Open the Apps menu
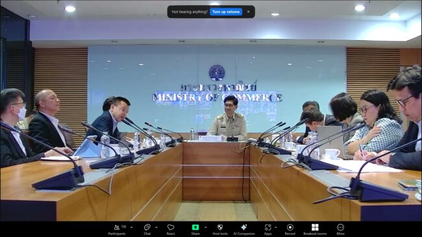 267,230
